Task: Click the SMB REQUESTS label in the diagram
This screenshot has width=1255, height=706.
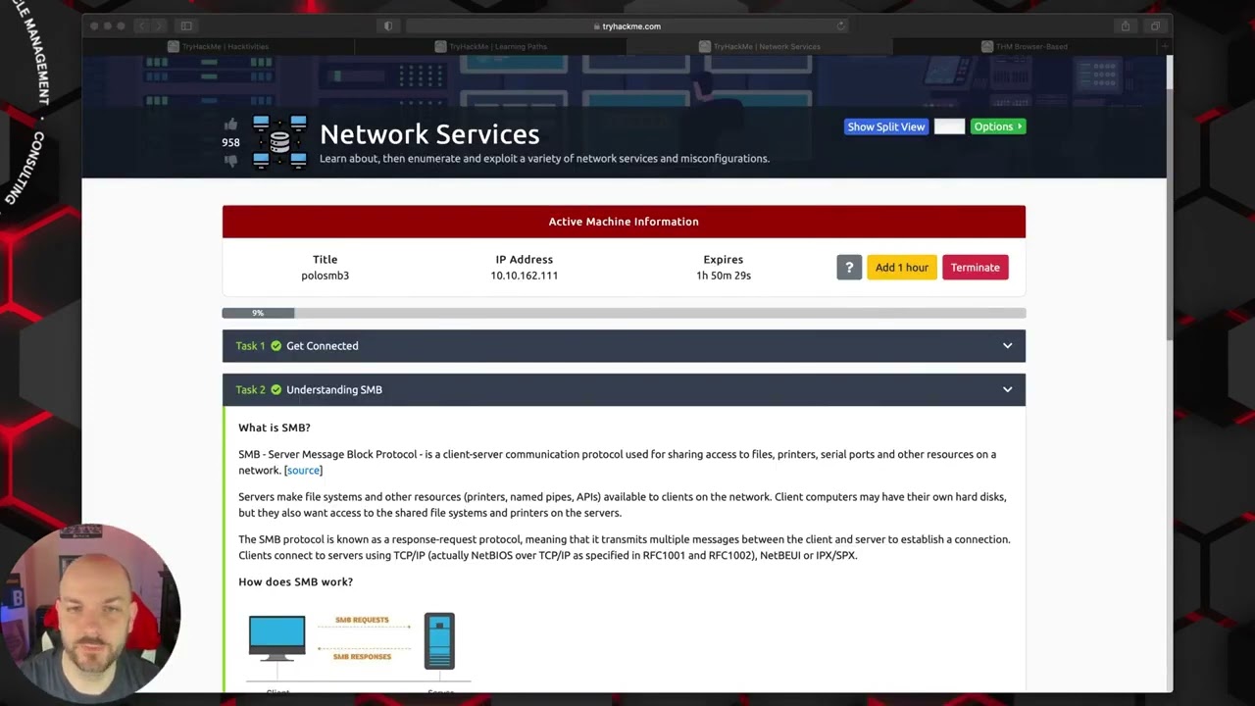Action: click(x=362, y=620)
